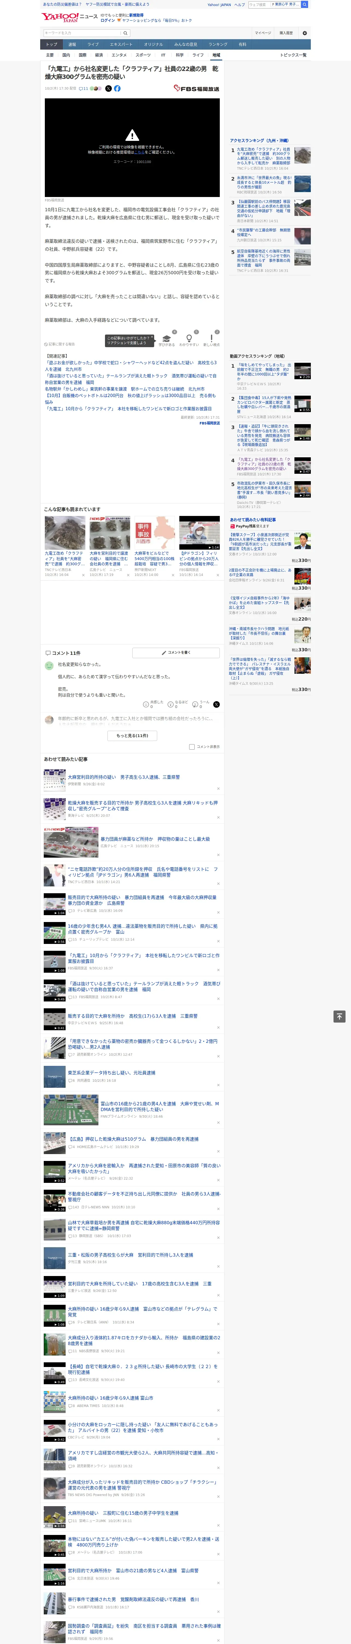The width and height of the screenshot is (351, 1644).
Task: Close the reaction support tooltip
Action: point(152,337)
